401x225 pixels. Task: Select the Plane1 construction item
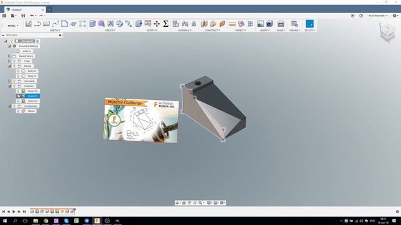(x=31, y=111)
